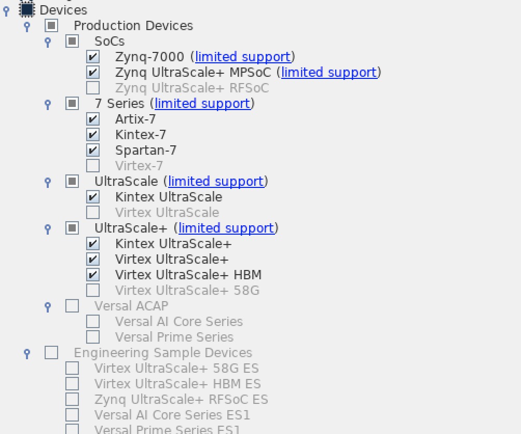Image resolution: width=521 pixels, height=434 pixels.
Task: Click the Devices chip icon
Action: point(26,9)
